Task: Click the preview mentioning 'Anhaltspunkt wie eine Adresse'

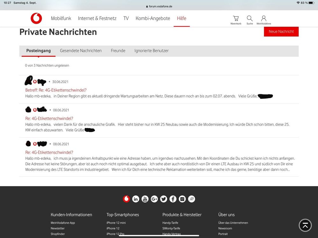Action: click(x=160, y=164)
